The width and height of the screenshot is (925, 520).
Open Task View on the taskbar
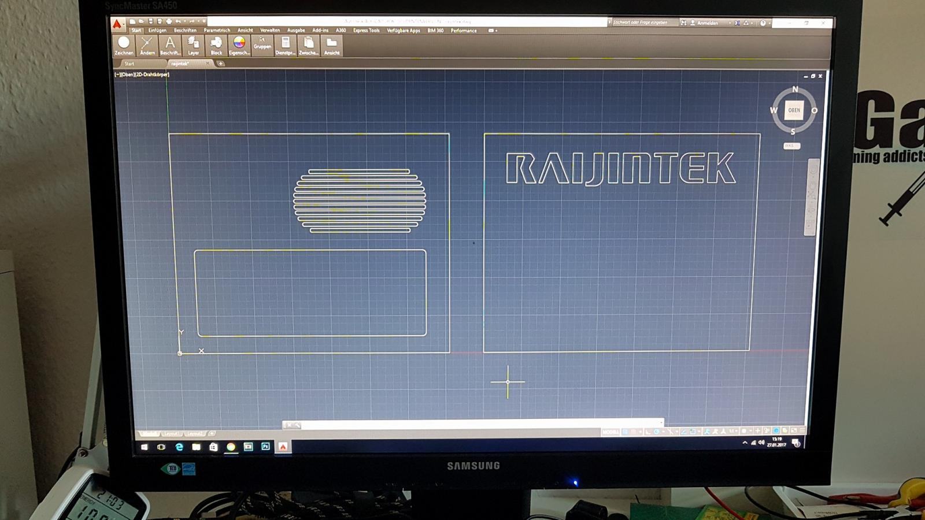[161, 447]
